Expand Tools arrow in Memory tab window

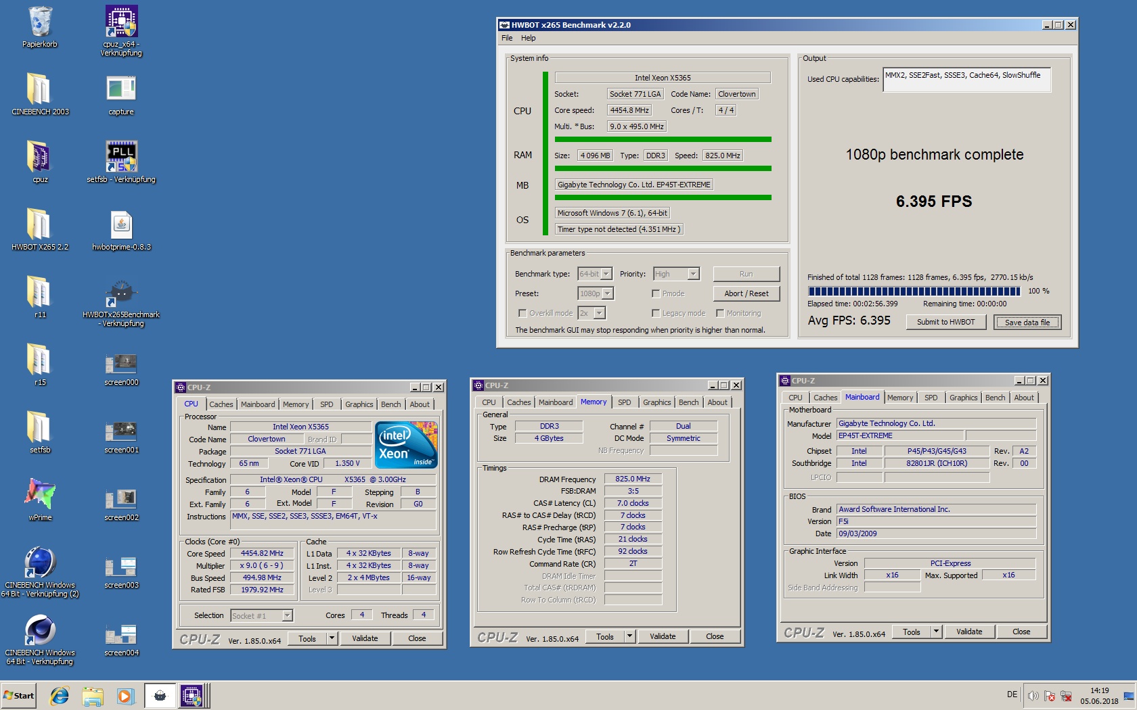pyautogui.click(x=629, y=636)
